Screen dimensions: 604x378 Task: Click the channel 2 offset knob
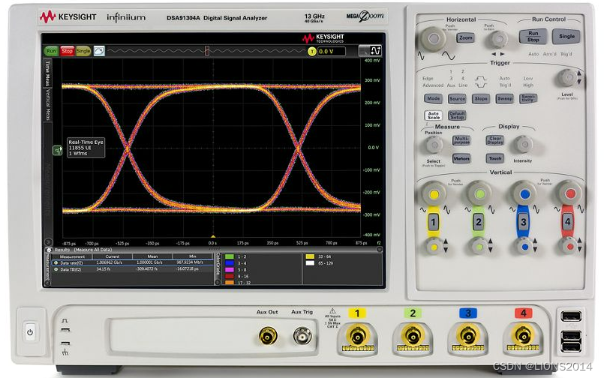pyautogui.click(x=479, y=246)
